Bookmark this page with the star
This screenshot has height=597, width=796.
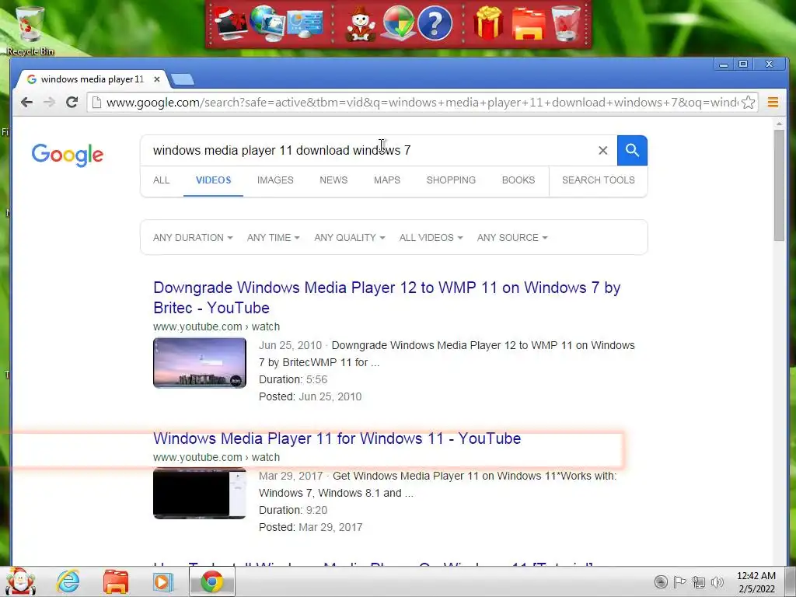(x=748, y=103)
